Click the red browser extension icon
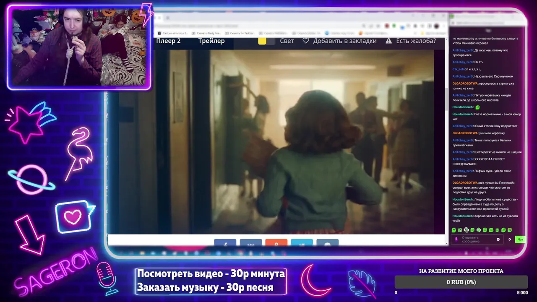Viewport: 537px width, 302px height. coord(387,26)
